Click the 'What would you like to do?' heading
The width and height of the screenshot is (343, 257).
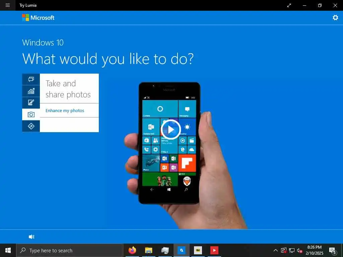tap(108, 59)
